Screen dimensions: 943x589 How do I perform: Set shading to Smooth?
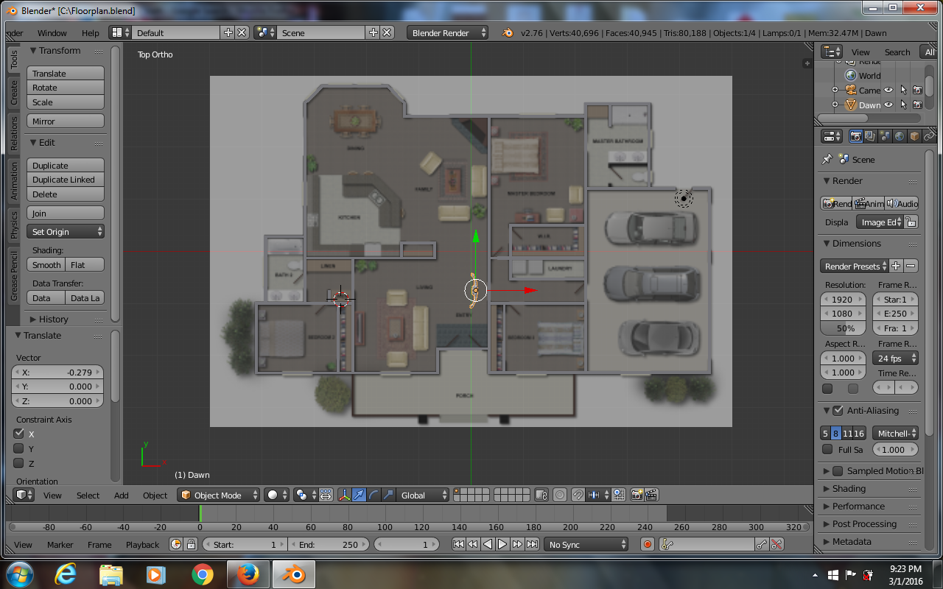(x=46, y=265)
